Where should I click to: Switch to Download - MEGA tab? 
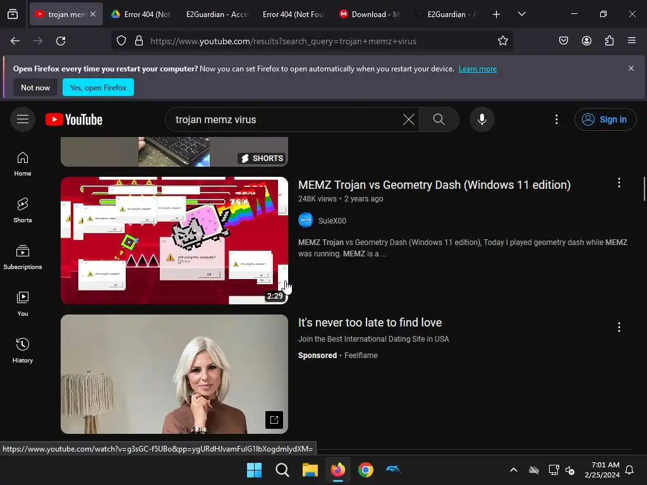(370, 15)
